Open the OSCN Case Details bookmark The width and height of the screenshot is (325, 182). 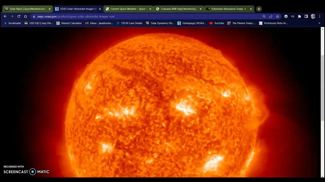(x=129, y=23)
